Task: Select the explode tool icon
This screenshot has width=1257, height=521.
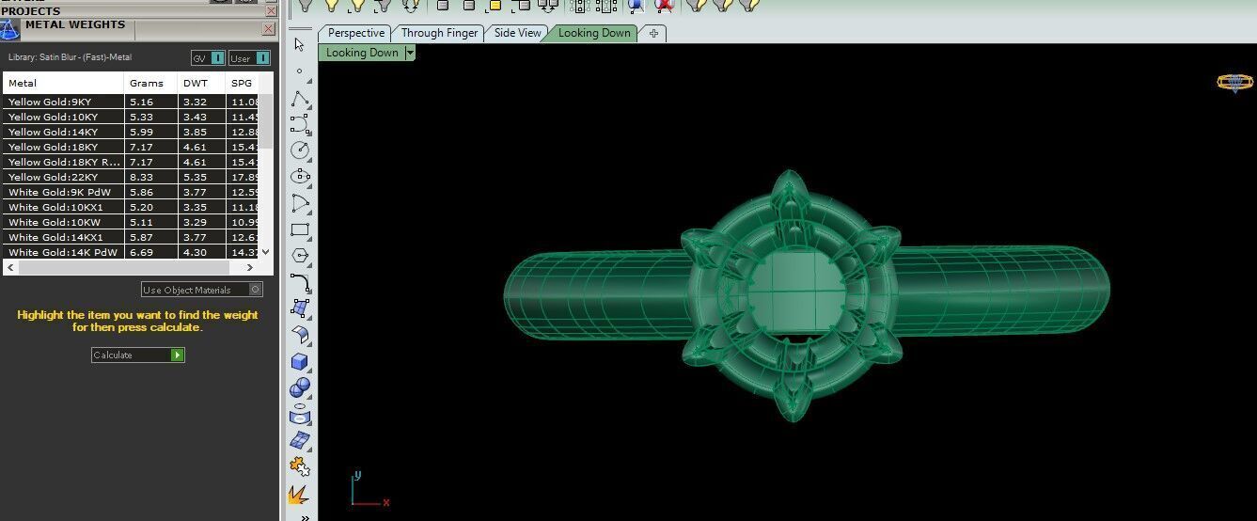Action: pos(299,492)
